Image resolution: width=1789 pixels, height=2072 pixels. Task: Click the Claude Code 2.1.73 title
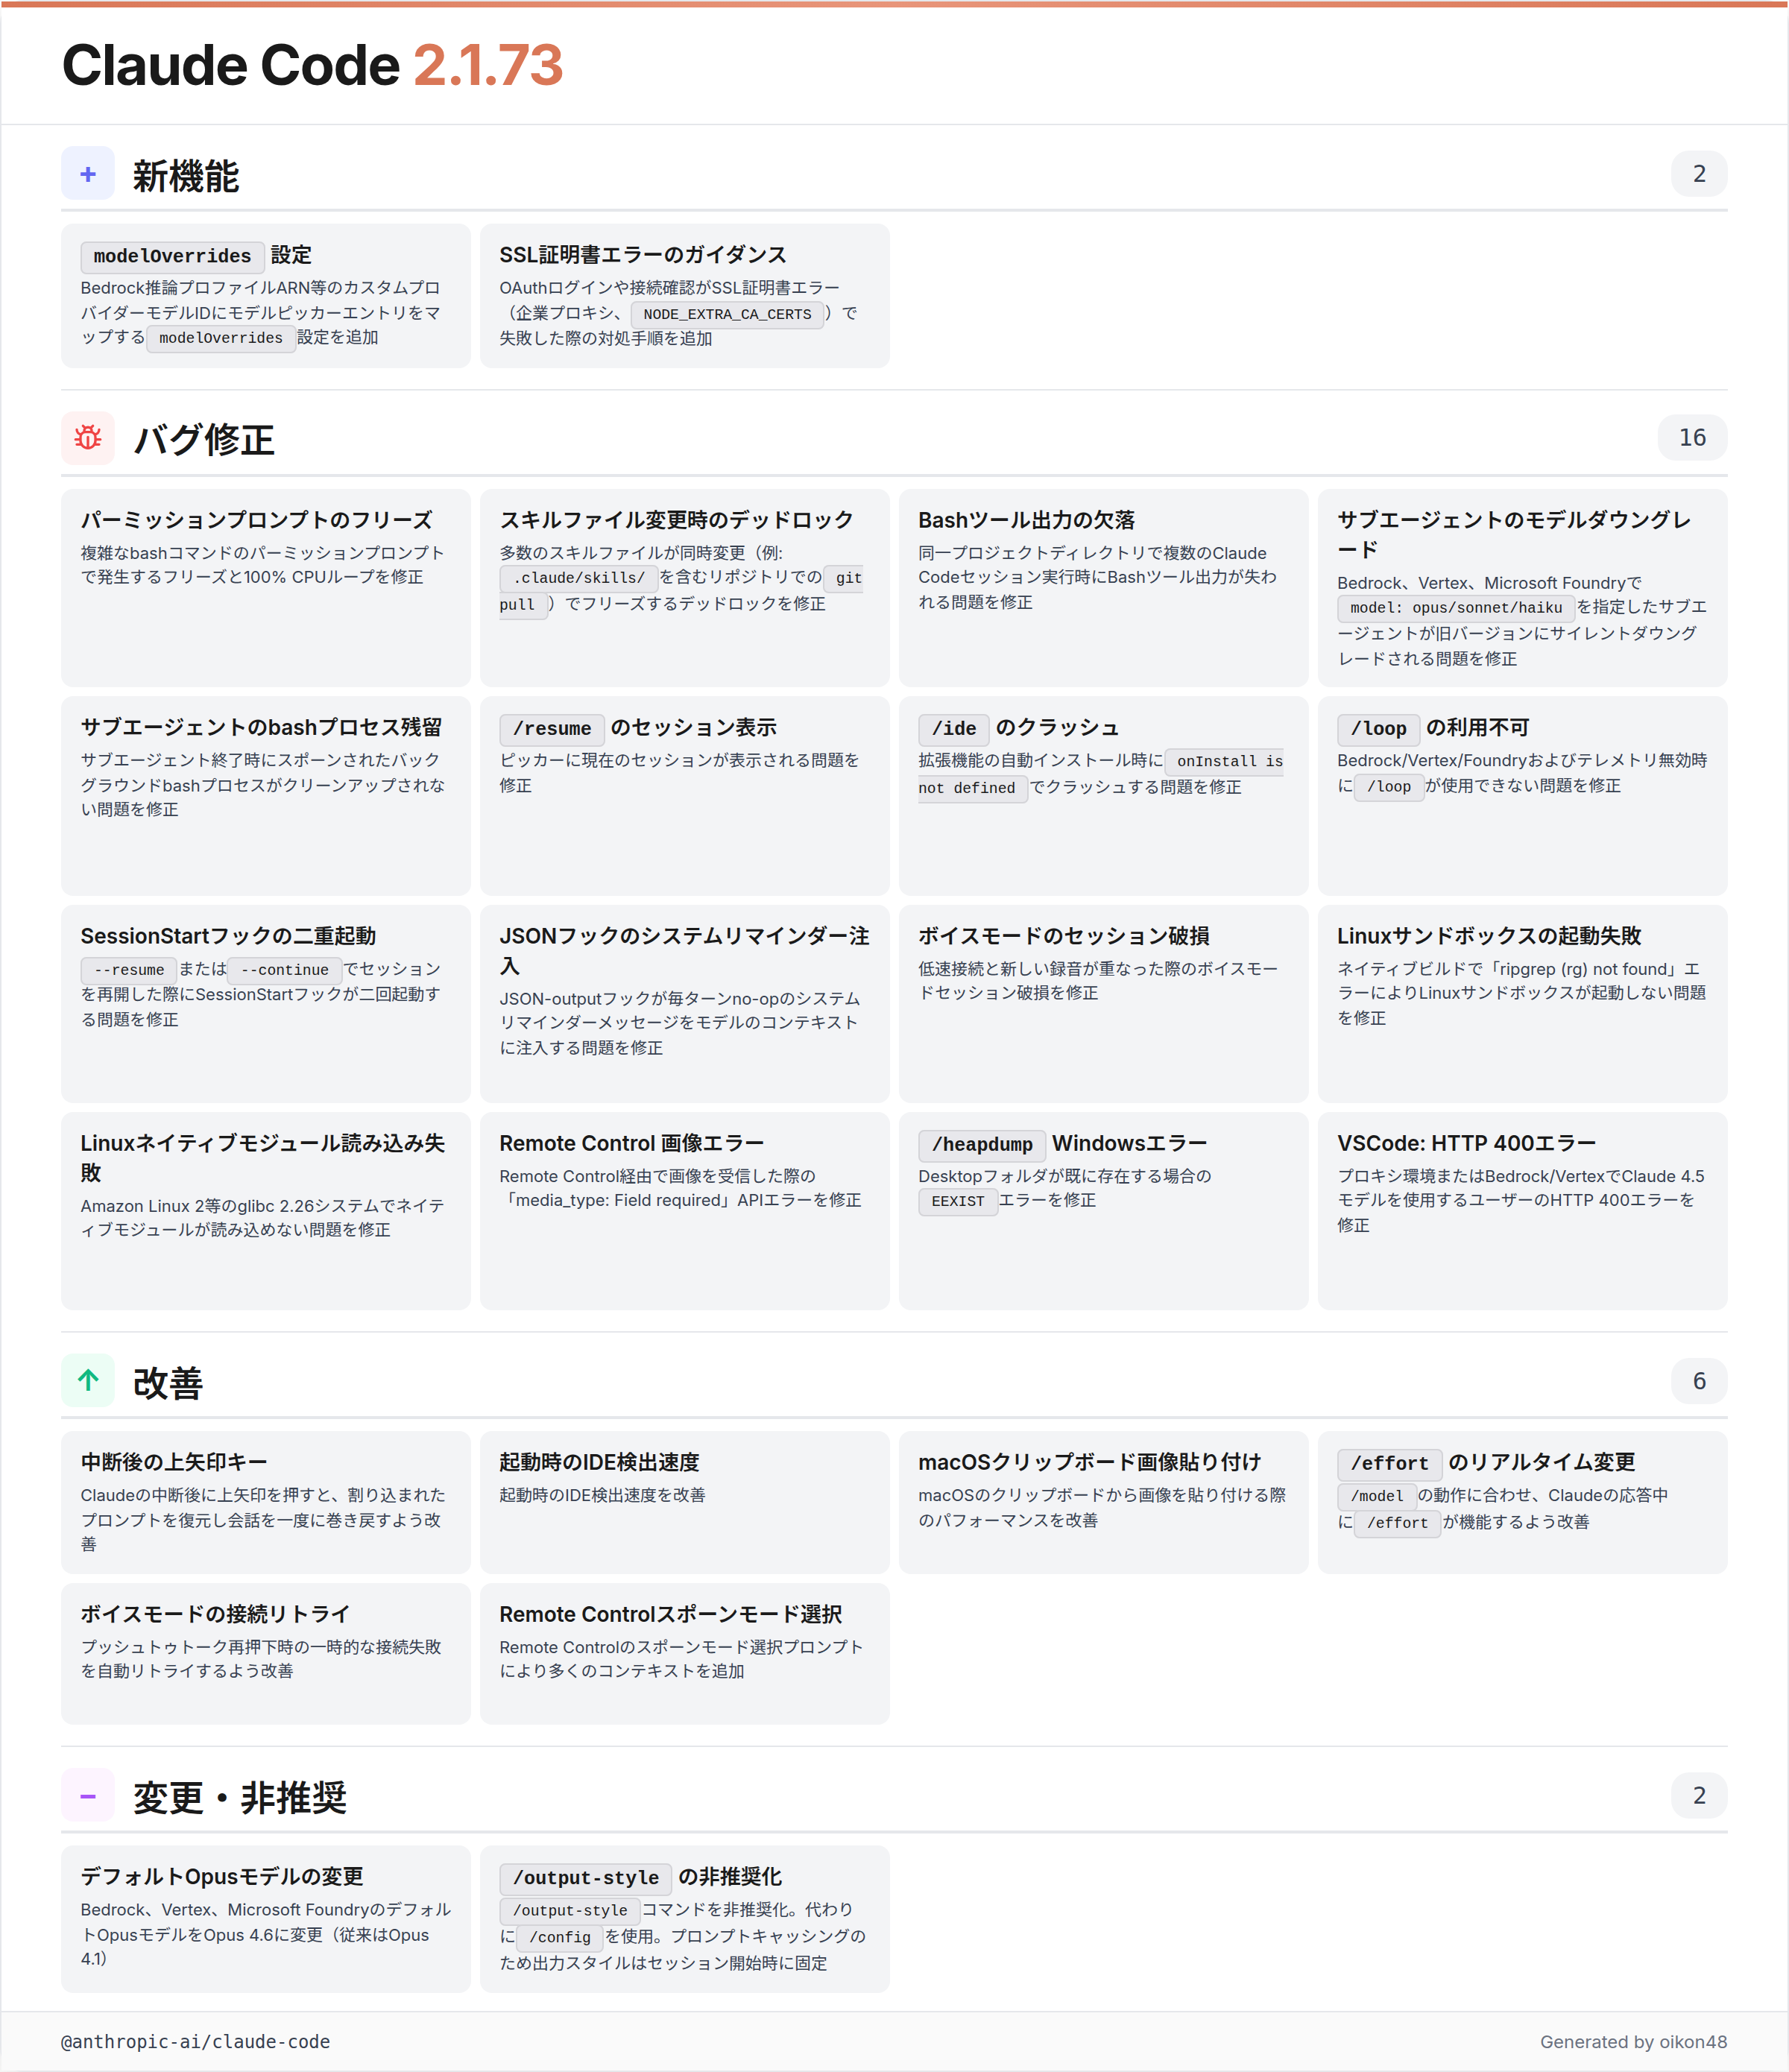312,65
